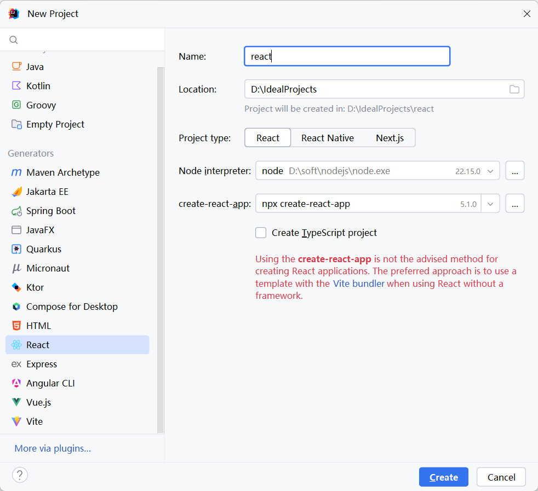This screenshot has width=538, height=491.
Task: Click the Angular CLI icon
Action: [16, 383]
